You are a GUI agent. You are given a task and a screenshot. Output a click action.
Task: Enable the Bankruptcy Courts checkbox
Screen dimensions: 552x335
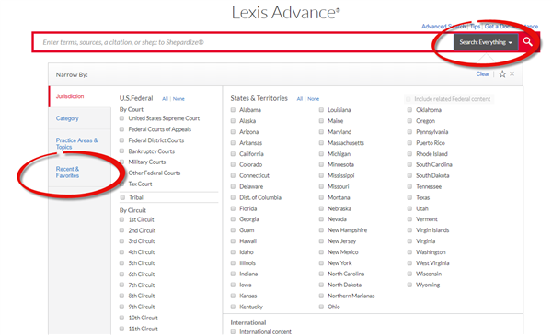[121, 151]
